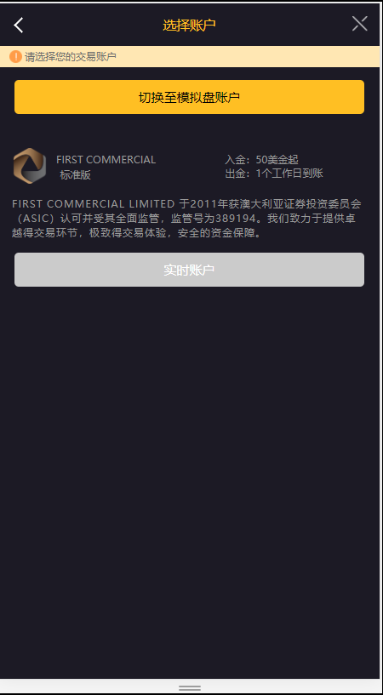Select the FIRST COMMERCIAL broker name
The image size is (383, 695).
pos(106,160)
